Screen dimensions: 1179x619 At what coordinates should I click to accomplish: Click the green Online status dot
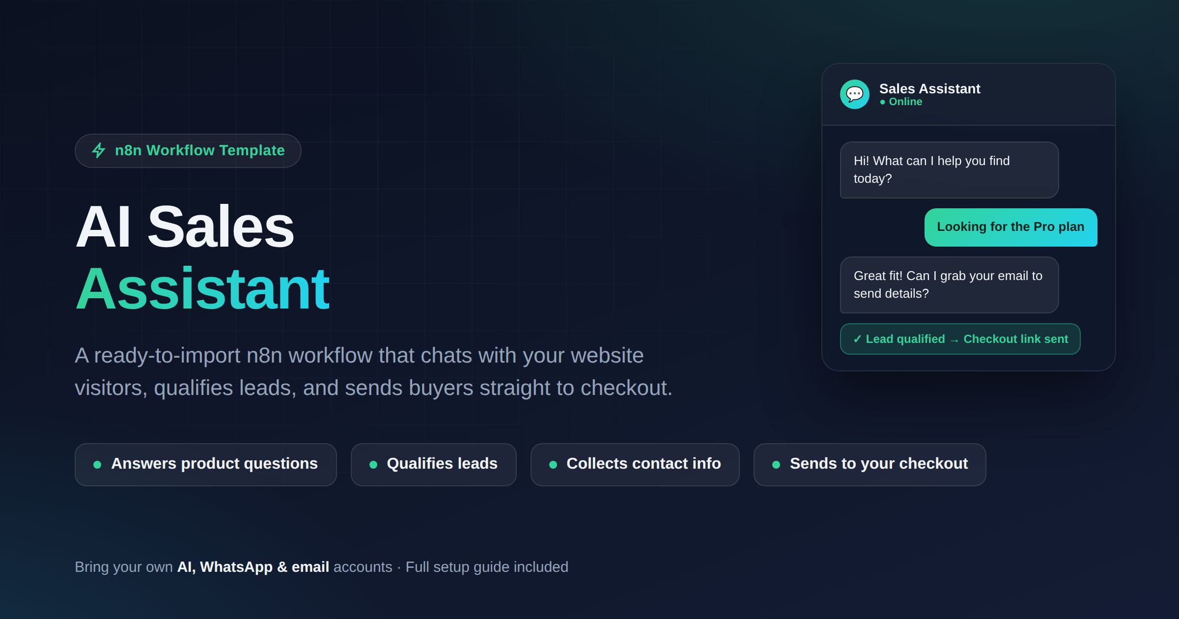[x=883, y=102]
